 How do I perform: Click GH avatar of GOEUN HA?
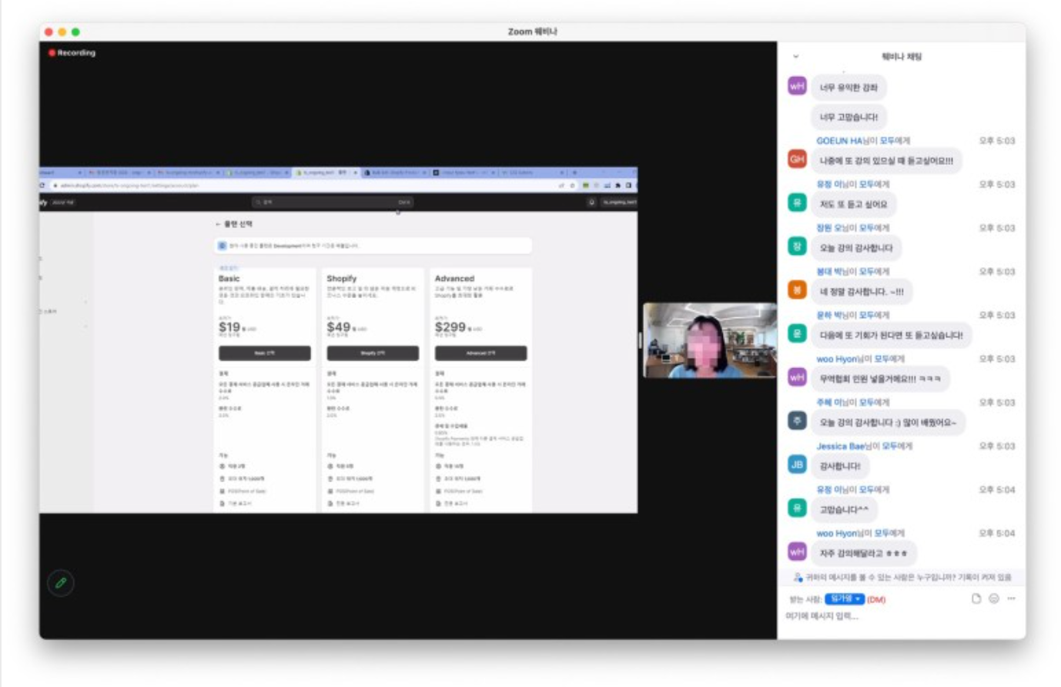point(797,159)
